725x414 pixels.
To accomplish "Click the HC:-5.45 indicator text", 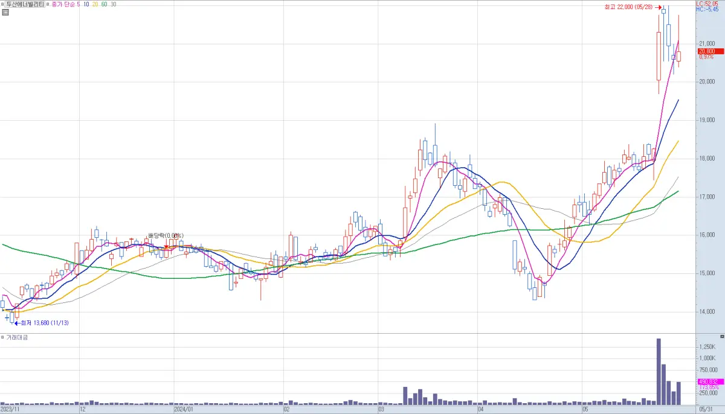I will (x=707, y=9).
